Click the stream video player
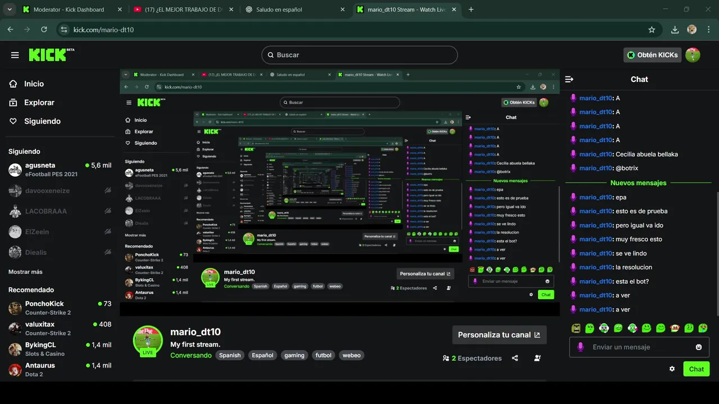Screen dimensions: 719x404 [x=340, y=192]
